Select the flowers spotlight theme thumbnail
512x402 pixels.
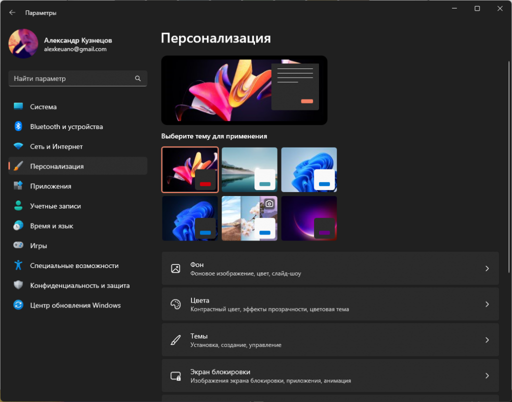tap(249, 218)
